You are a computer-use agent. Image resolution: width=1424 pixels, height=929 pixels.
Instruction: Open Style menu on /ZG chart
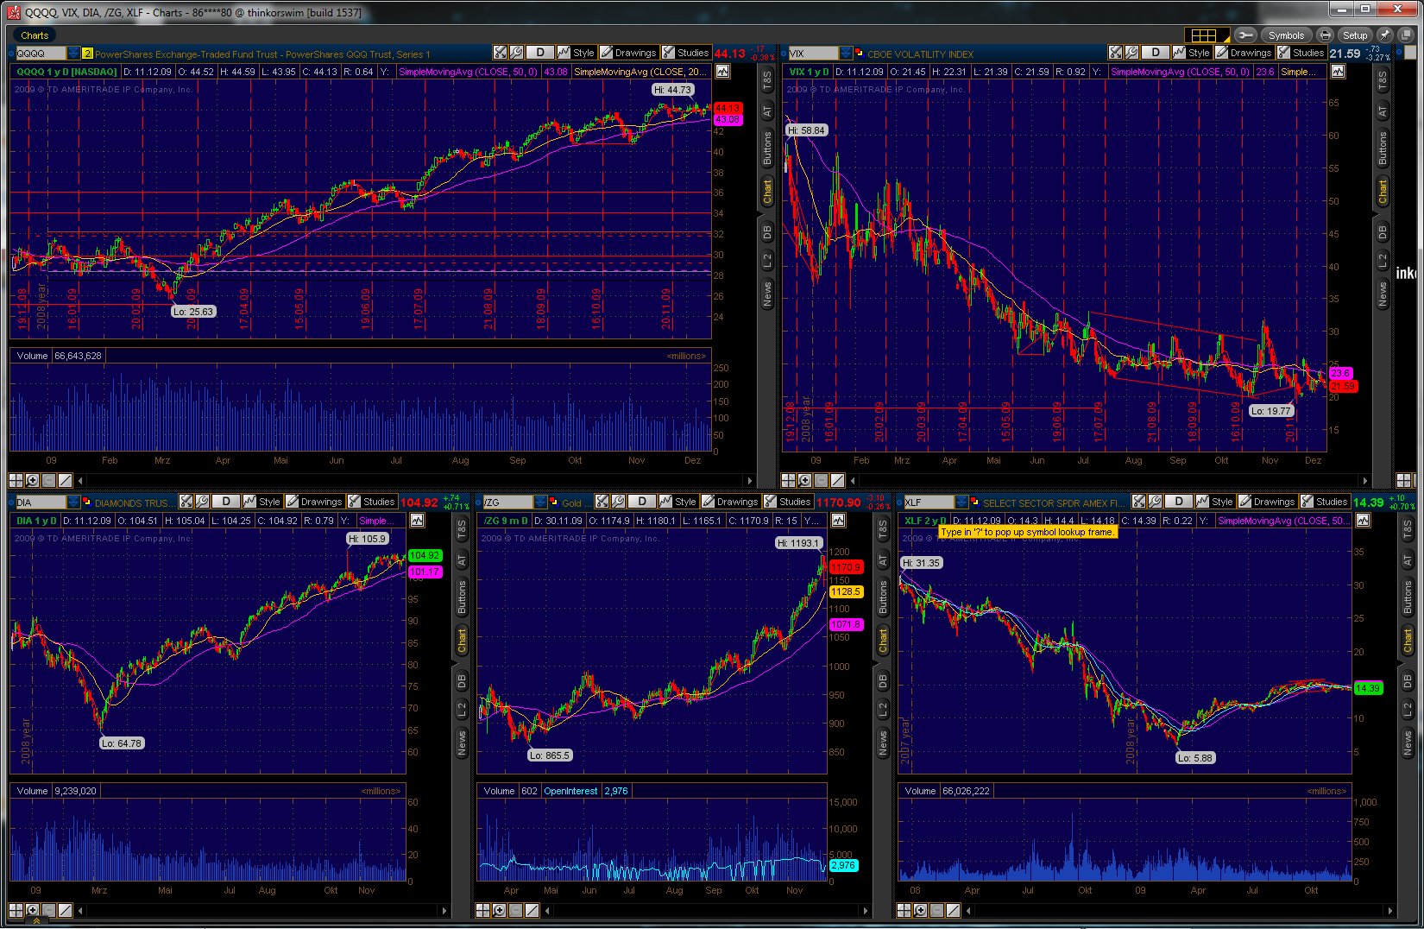(x=678, y=502)
